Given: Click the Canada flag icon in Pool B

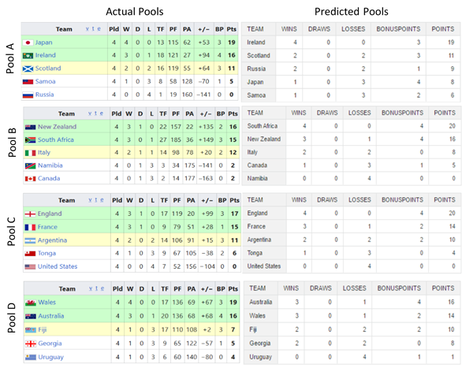Looking at the screenshot, I should (30, 179).
